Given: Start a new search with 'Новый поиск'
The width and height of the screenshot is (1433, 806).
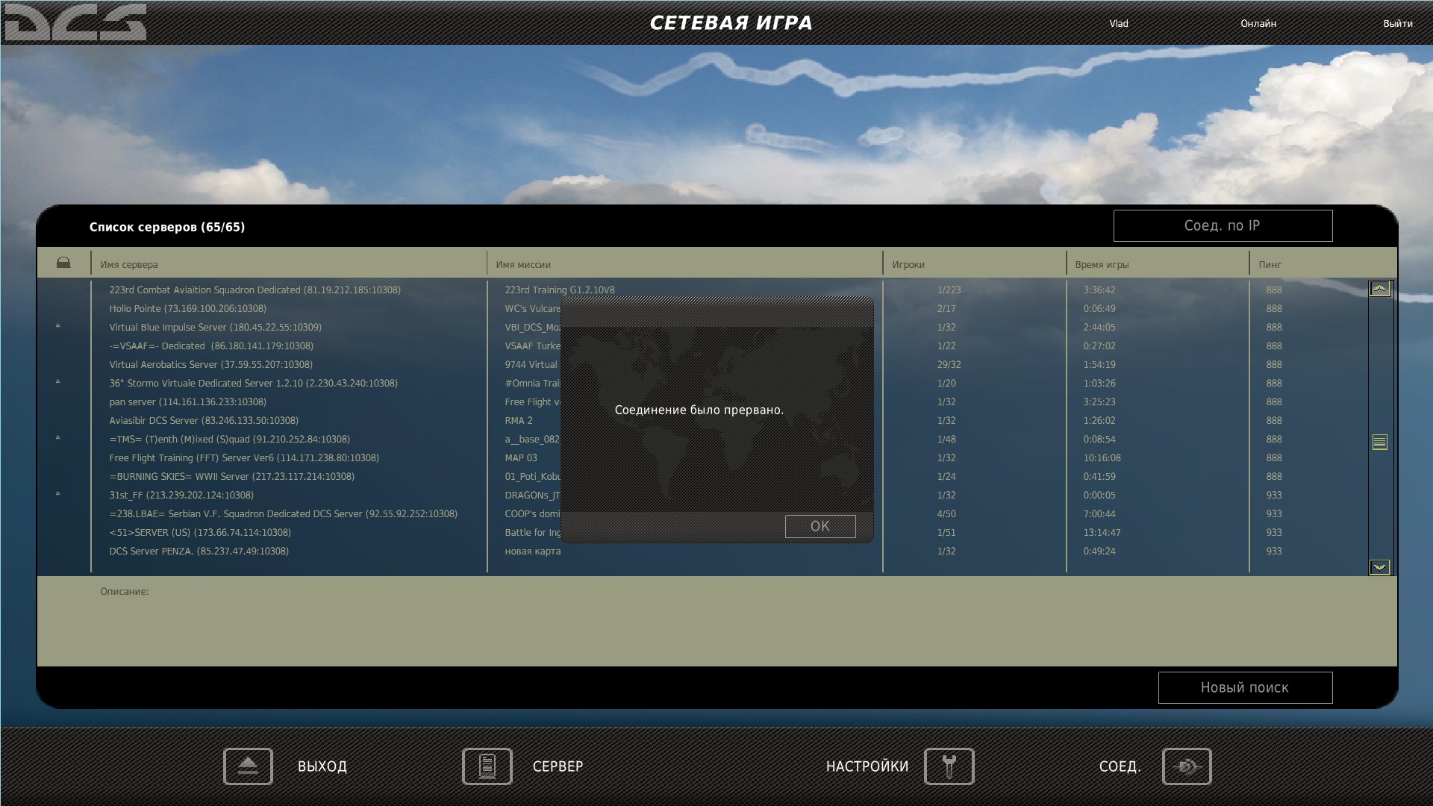Looking at the screenshot, I should pos(1244,687).
